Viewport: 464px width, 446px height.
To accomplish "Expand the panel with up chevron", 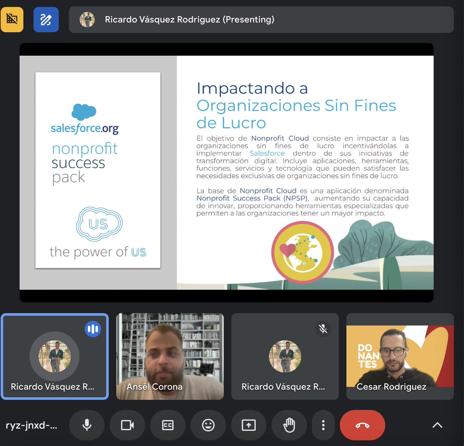I will pos(437,425).
